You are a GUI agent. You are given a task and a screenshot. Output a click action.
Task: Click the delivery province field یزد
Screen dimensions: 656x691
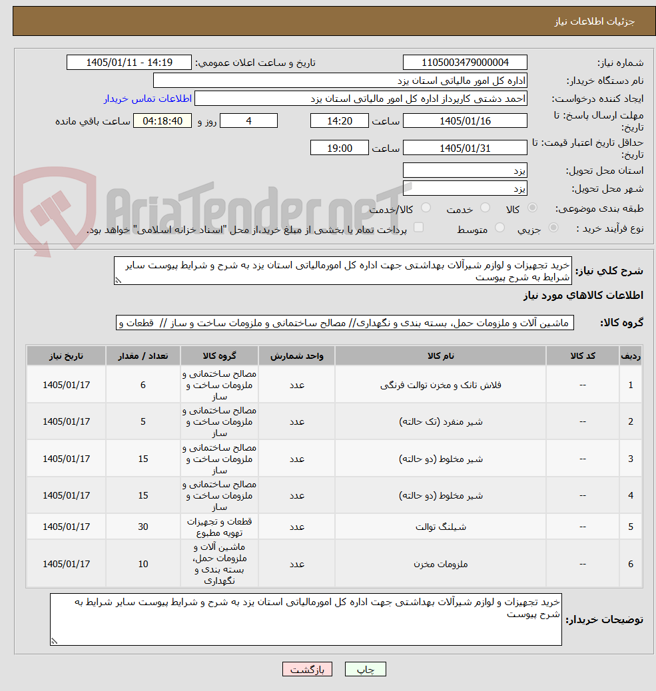click(465, 170)
